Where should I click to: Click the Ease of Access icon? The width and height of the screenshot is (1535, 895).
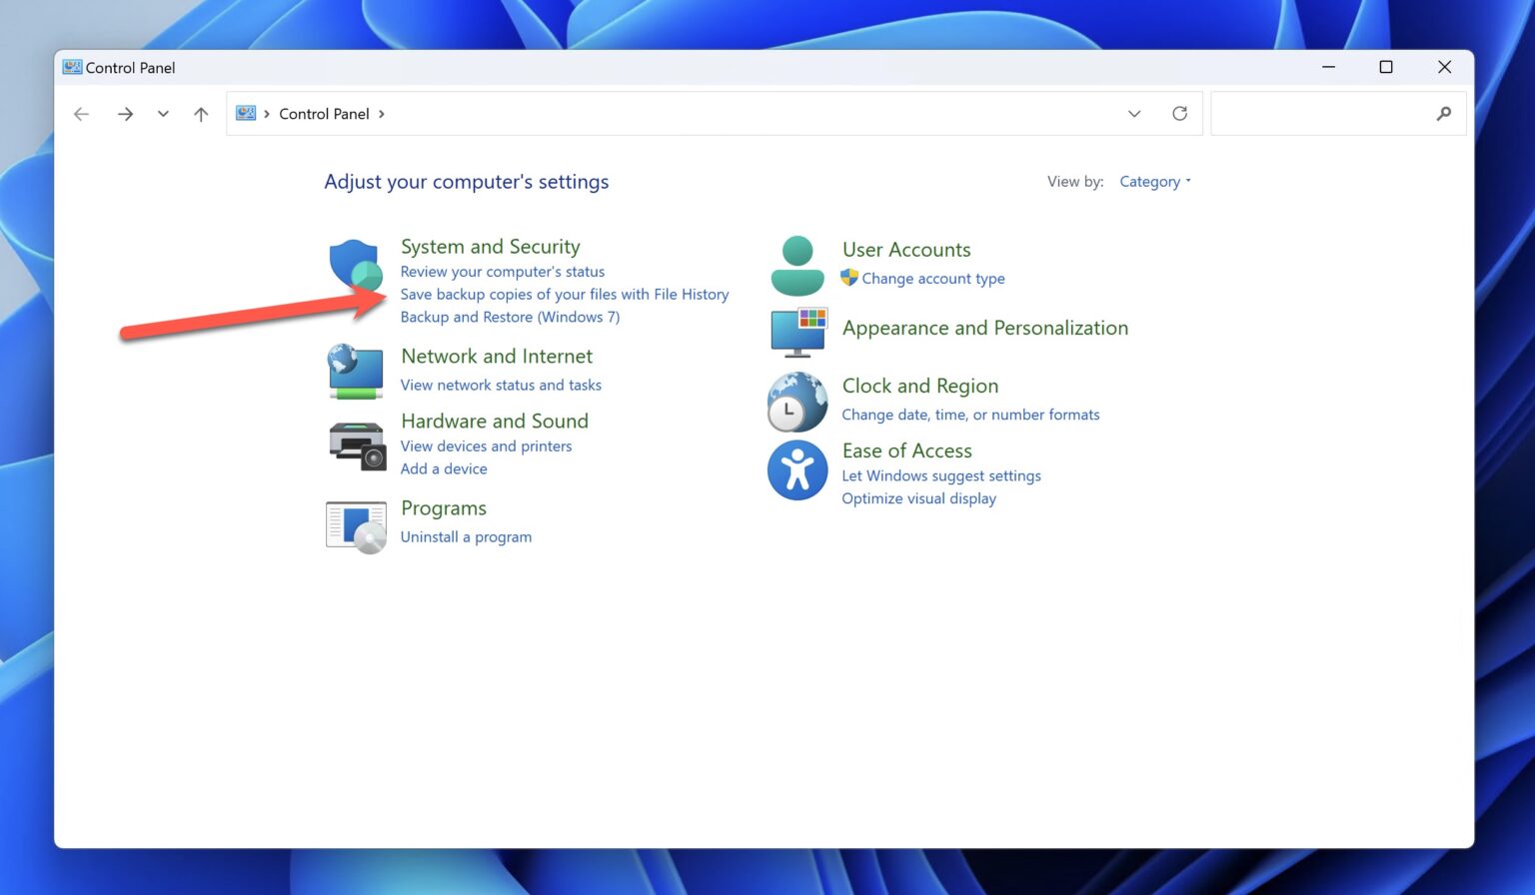point(796,469)
